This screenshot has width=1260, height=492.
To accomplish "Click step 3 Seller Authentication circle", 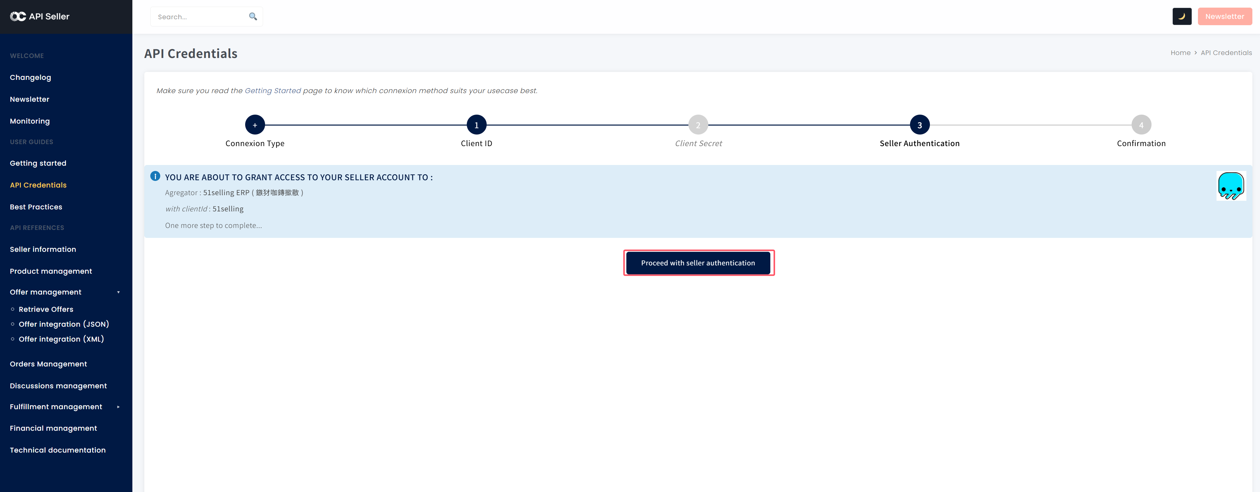I will tap(920, 125).
